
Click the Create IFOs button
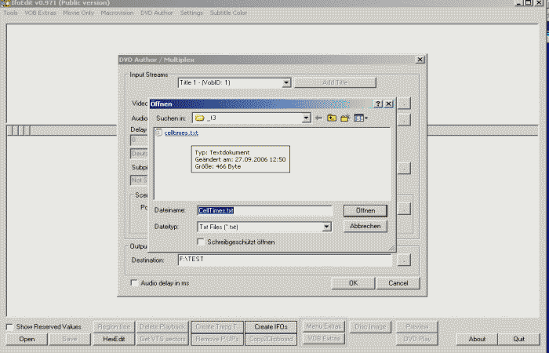(x=269, y=326)
